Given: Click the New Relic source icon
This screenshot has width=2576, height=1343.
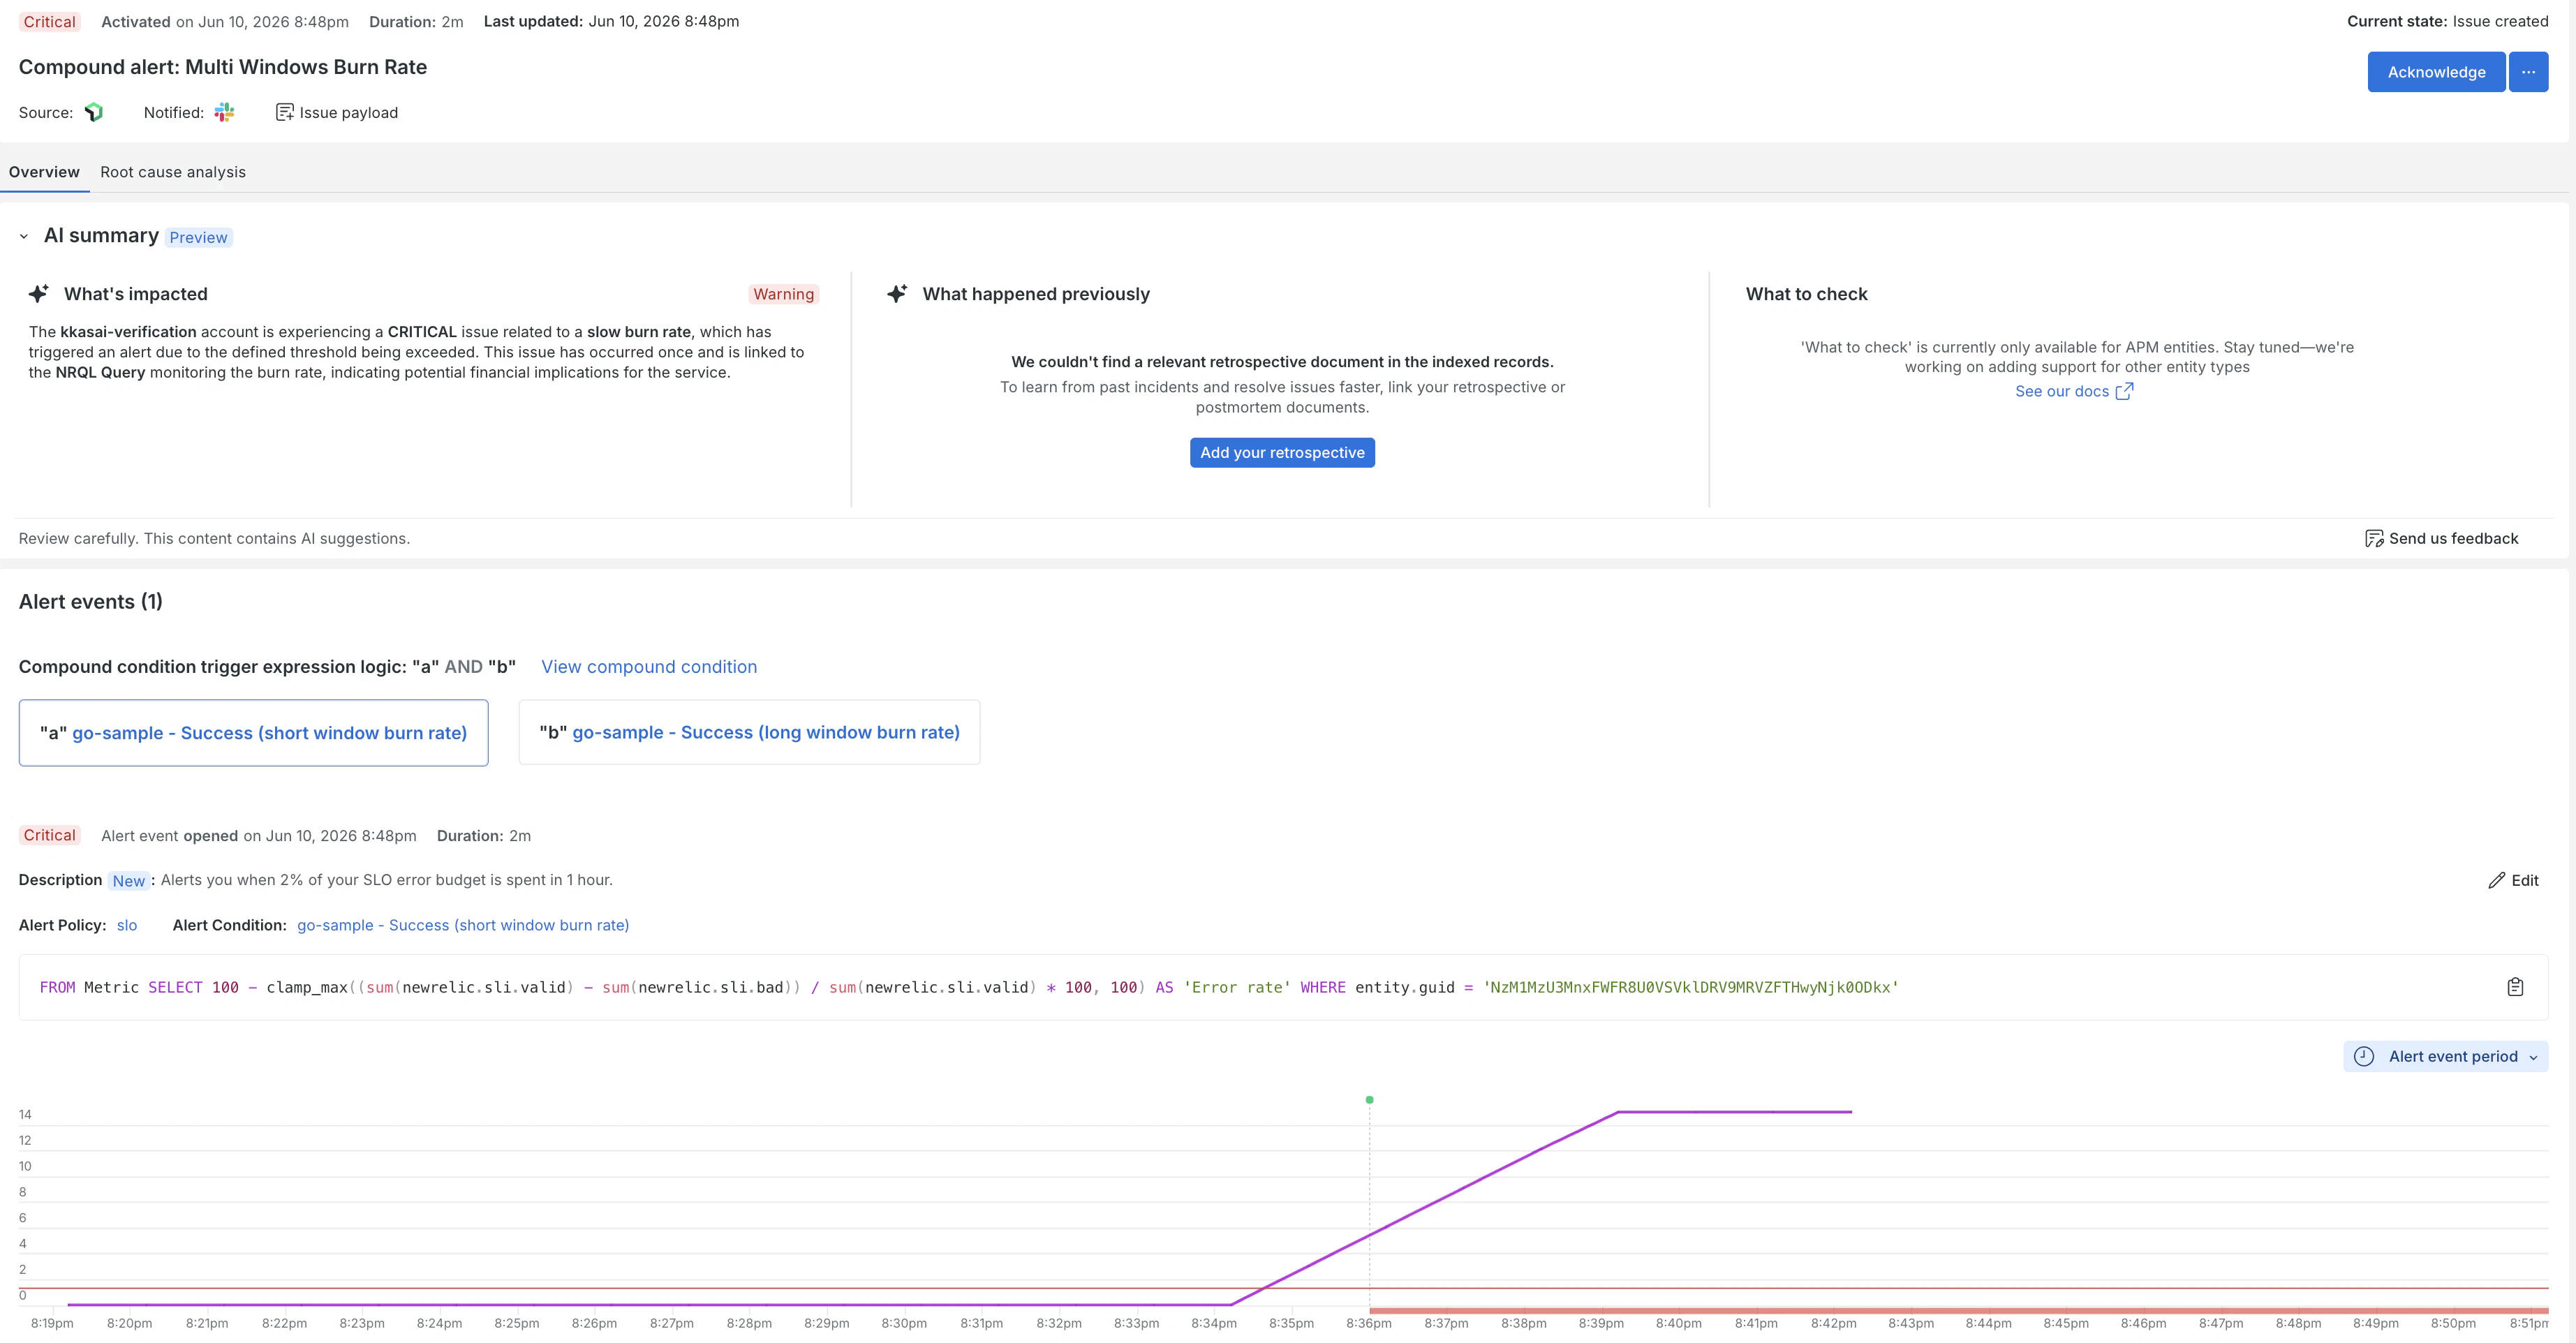Looking at the screenshot, I should click(94, 112).
